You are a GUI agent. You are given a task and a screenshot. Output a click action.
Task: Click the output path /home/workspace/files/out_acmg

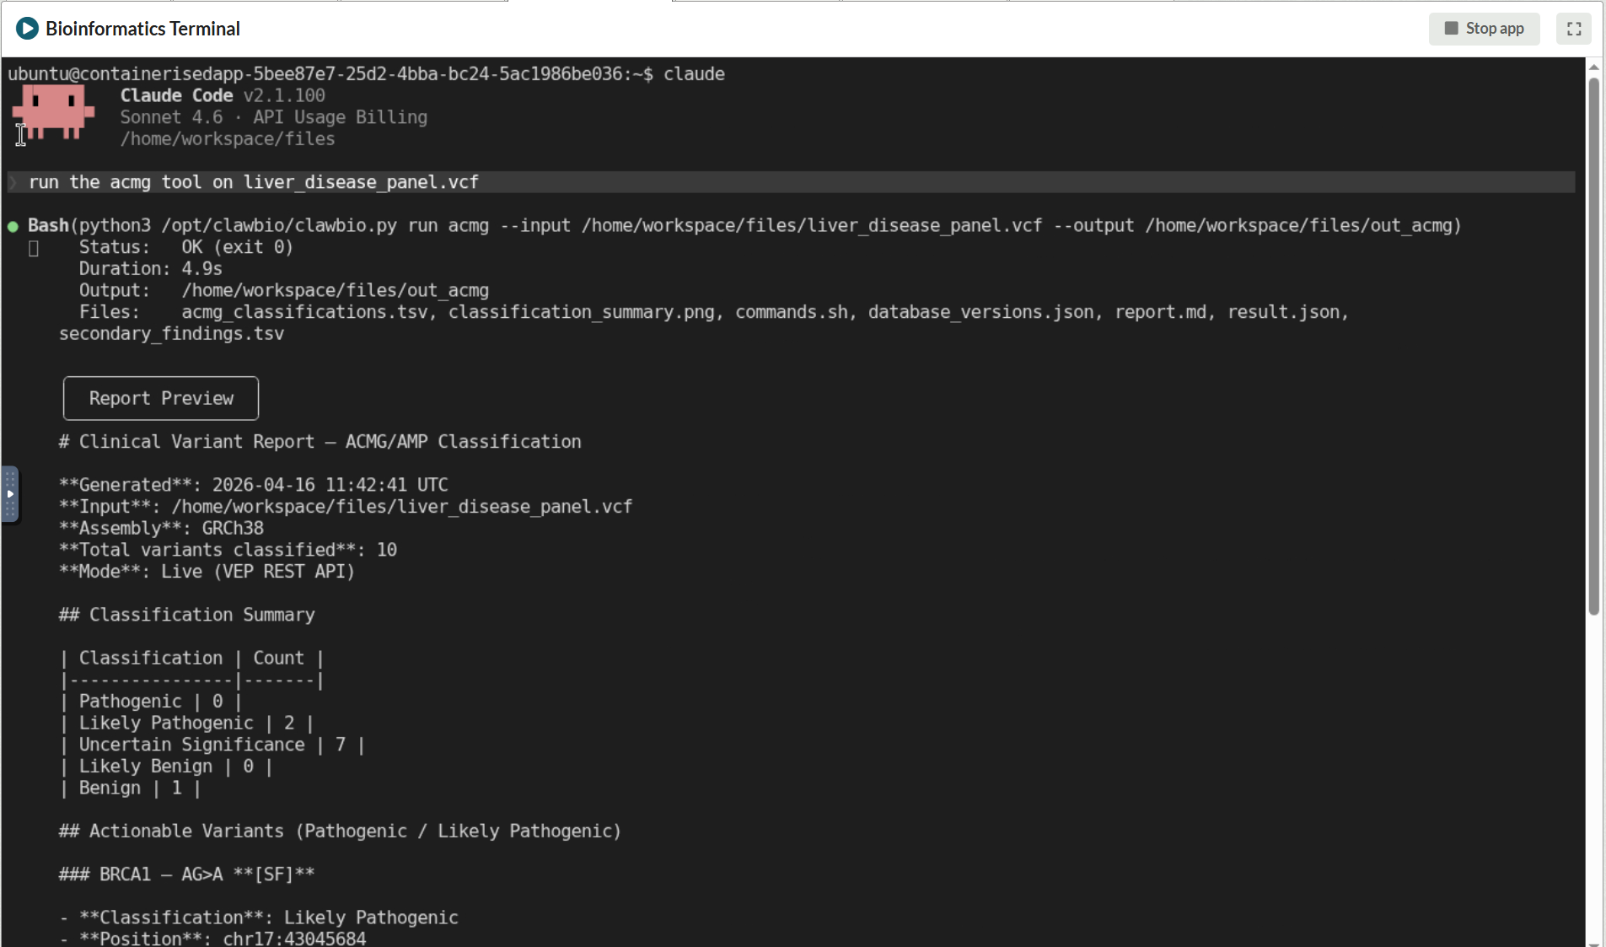tap(335, 291)
